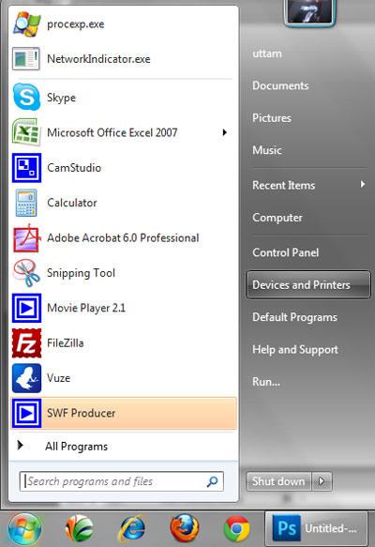This screenshot has width=375, height=547.
Task: Click the SWF Producer icon
Action: point(26,414)
